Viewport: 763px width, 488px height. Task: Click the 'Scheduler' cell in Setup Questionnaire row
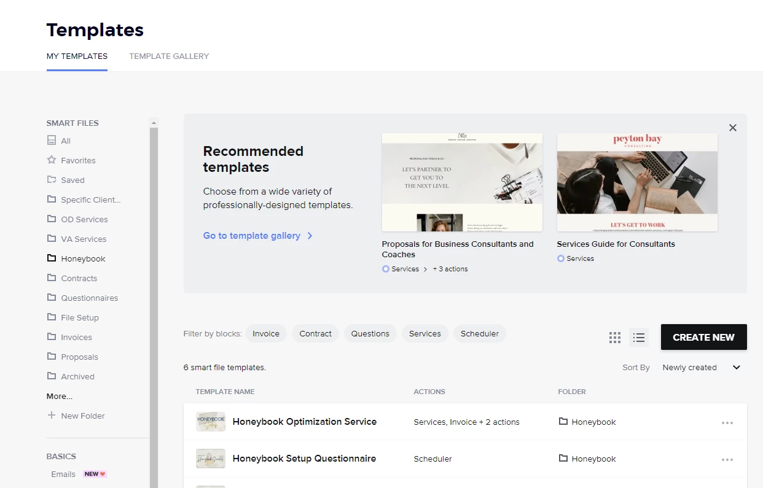(x=433, y=459)
